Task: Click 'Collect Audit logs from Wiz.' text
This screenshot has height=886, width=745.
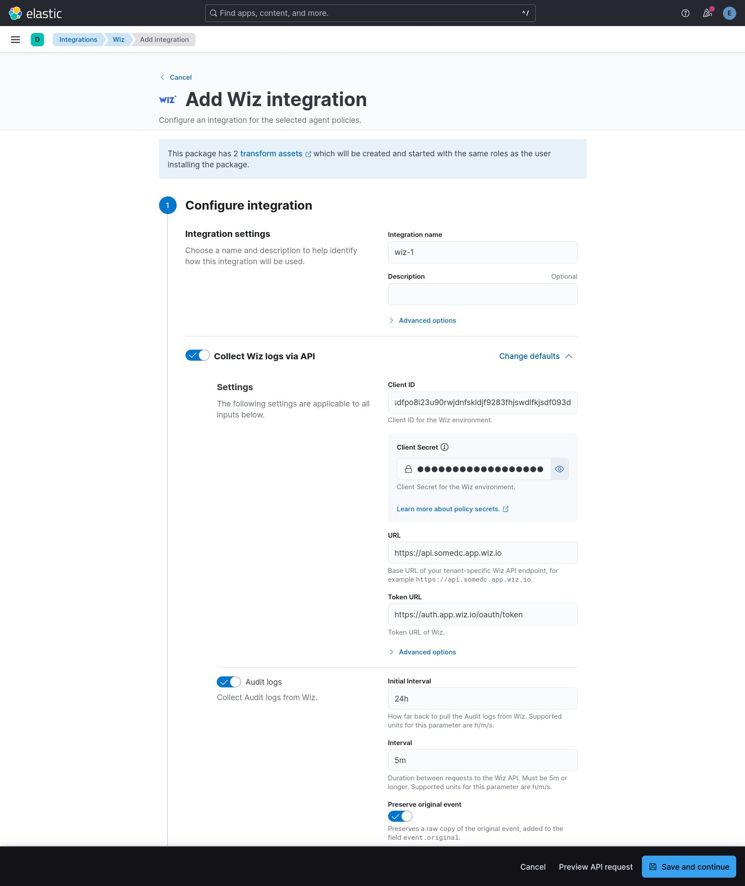Action: pos(267,698)
